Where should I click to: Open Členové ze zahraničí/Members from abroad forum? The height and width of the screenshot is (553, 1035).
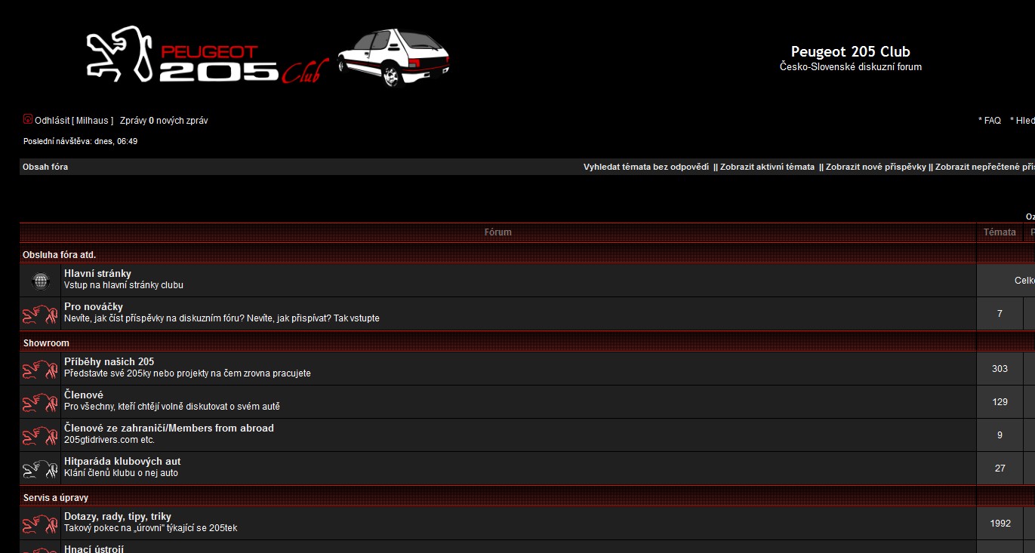[x=168, y=428]
